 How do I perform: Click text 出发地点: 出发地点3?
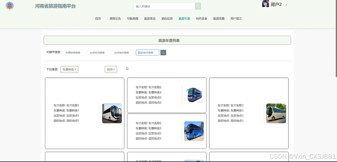[x=231, y=116]
